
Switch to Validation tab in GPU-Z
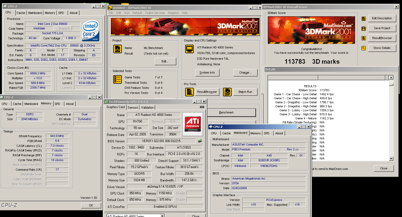pos(147,108)
